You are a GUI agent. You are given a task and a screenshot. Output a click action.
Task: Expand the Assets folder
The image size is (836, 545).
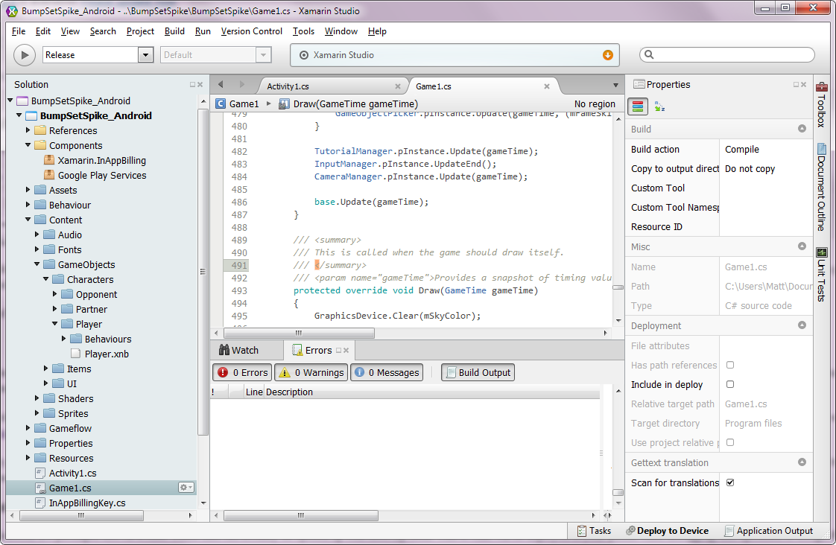point(28,190)
